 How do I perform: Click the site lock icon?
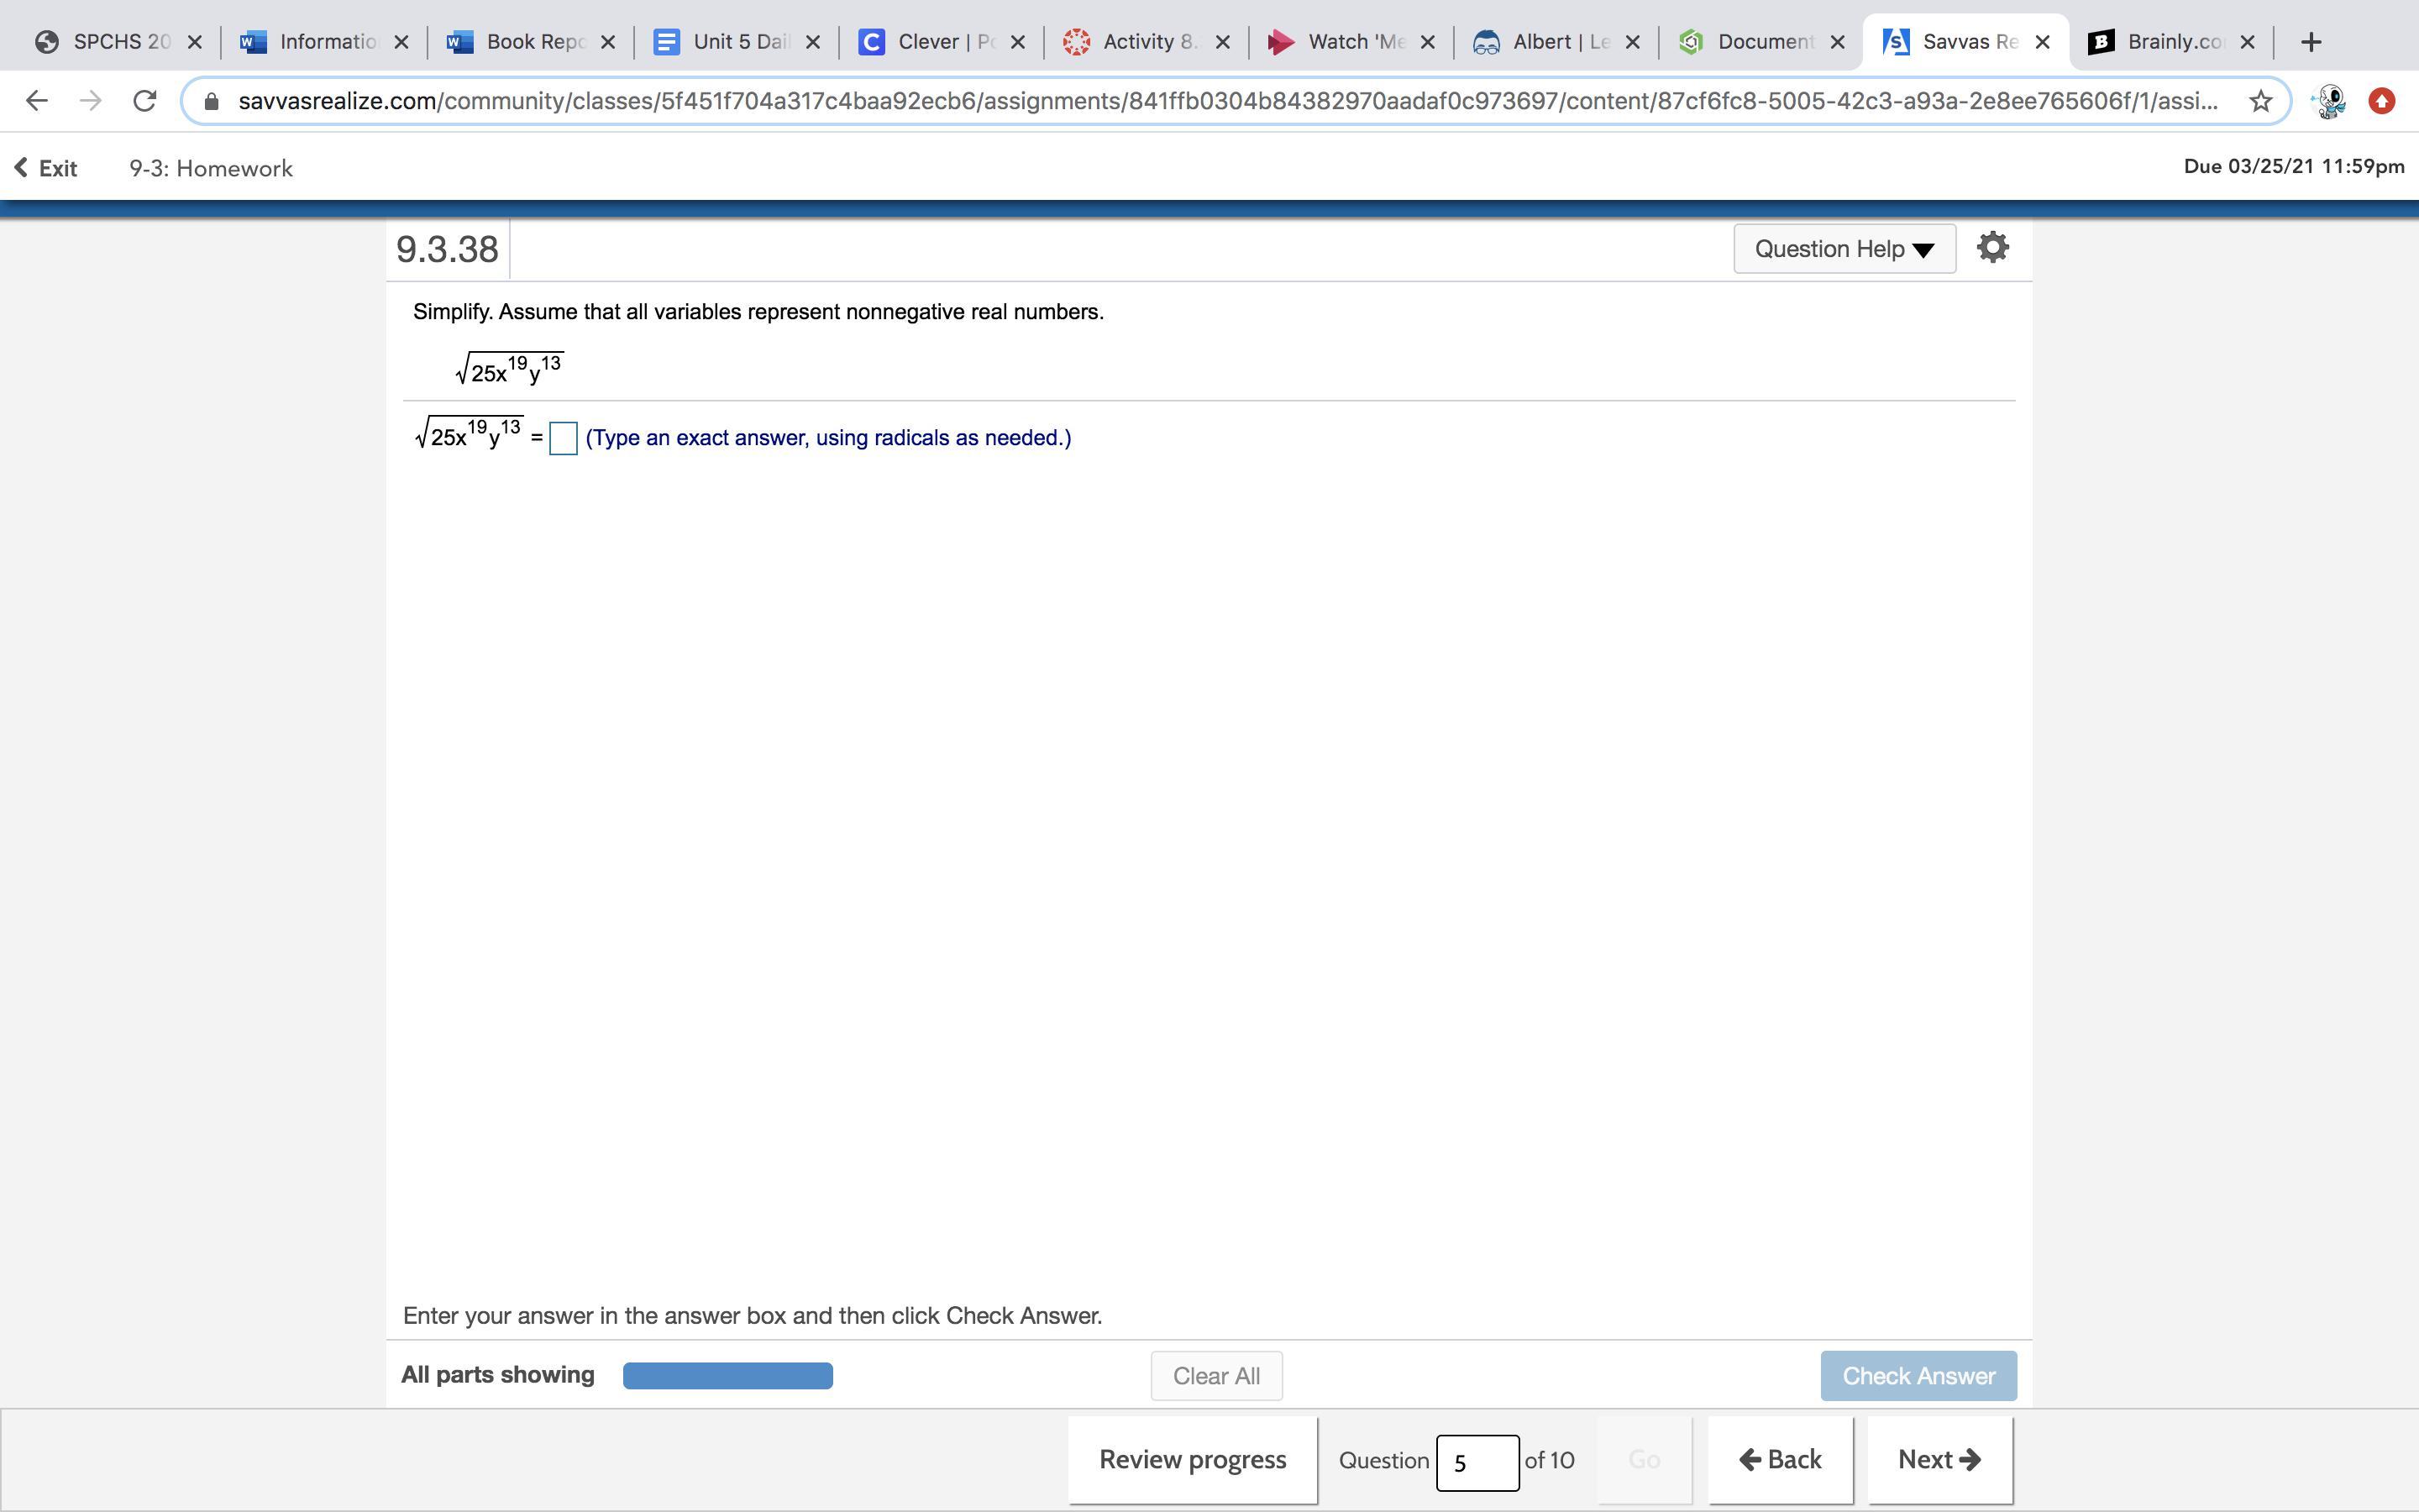click(x=211, y=101)
